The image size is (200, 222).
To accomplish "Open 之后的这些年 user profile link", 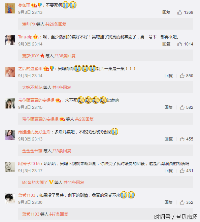I will tap(30, 69).
